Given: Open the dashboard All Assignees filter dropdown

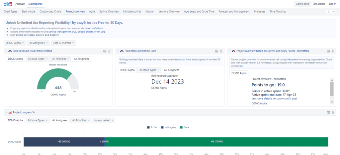Looking at the screenshot, I should point(39,43).
